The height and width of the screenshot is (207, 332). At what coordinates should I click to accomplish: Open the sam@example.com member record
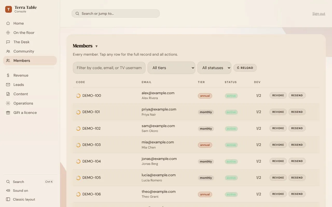coord(196,128)
